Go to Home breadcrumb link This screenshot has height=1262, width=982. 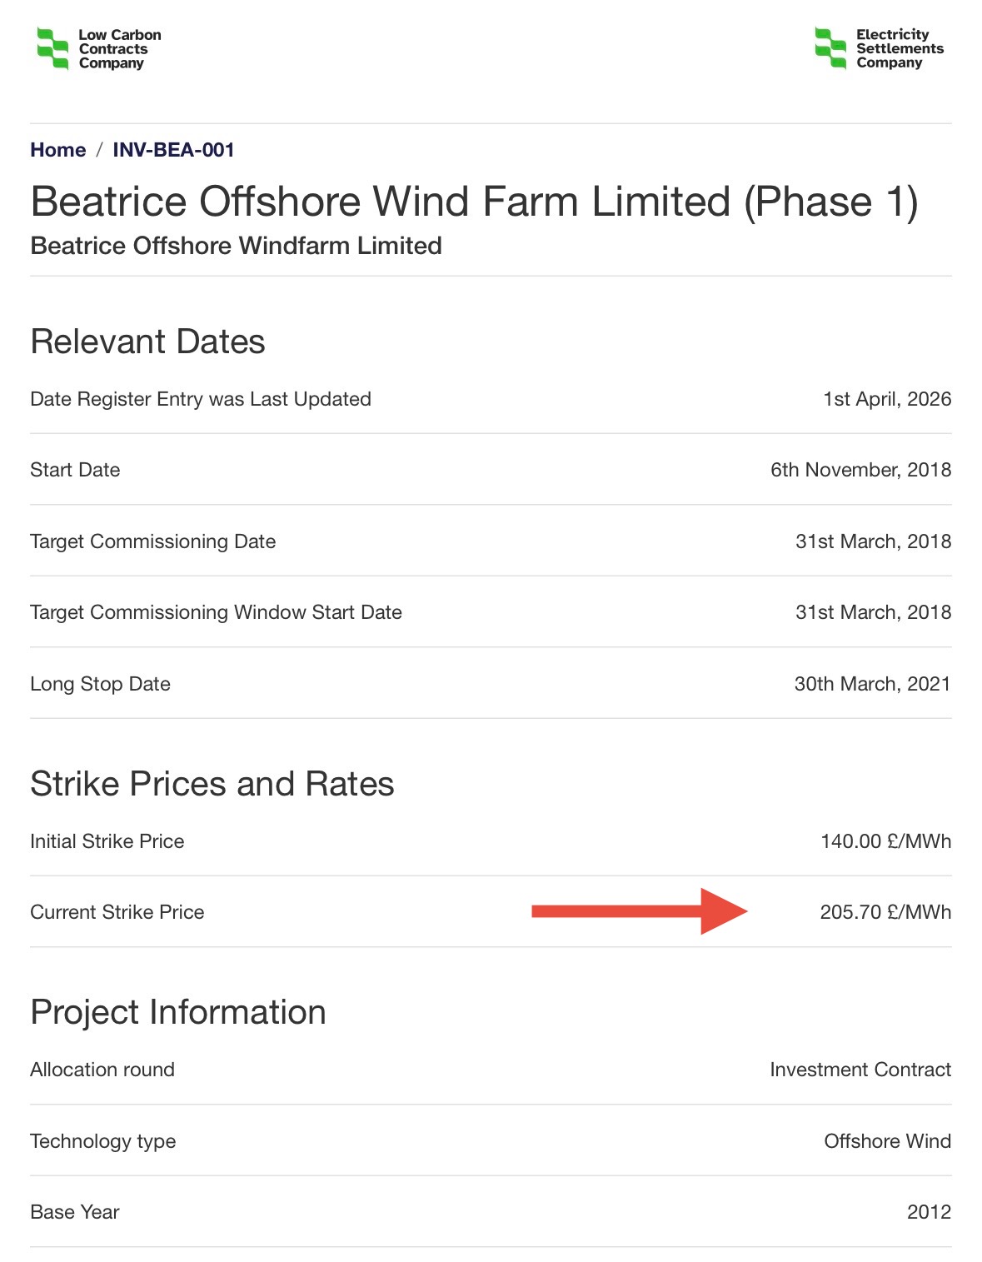point(57,150)
